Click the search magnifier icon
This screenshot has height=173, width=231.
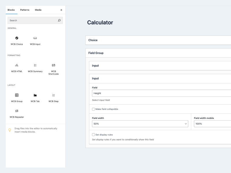[x=59, y=20]
